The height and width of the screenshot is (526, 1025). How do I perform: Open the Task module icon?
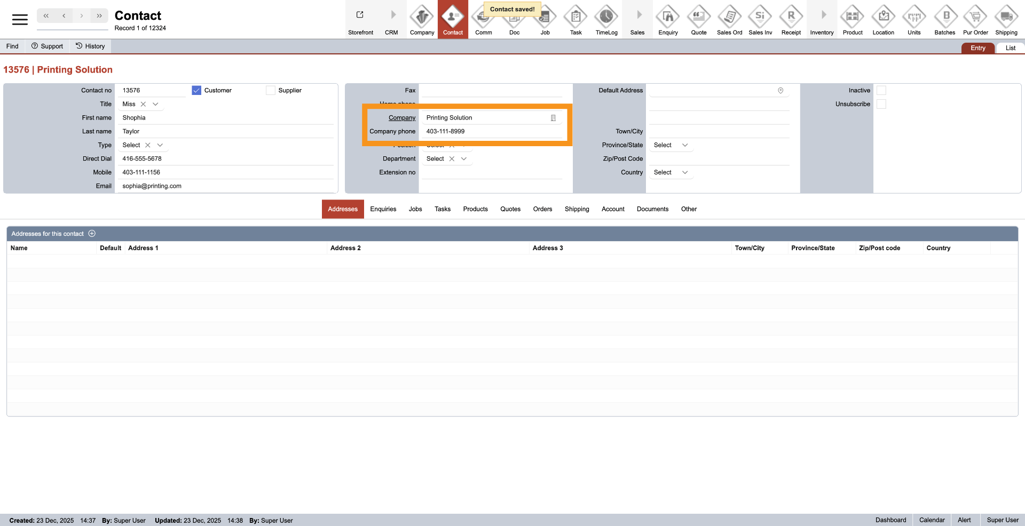575,18
